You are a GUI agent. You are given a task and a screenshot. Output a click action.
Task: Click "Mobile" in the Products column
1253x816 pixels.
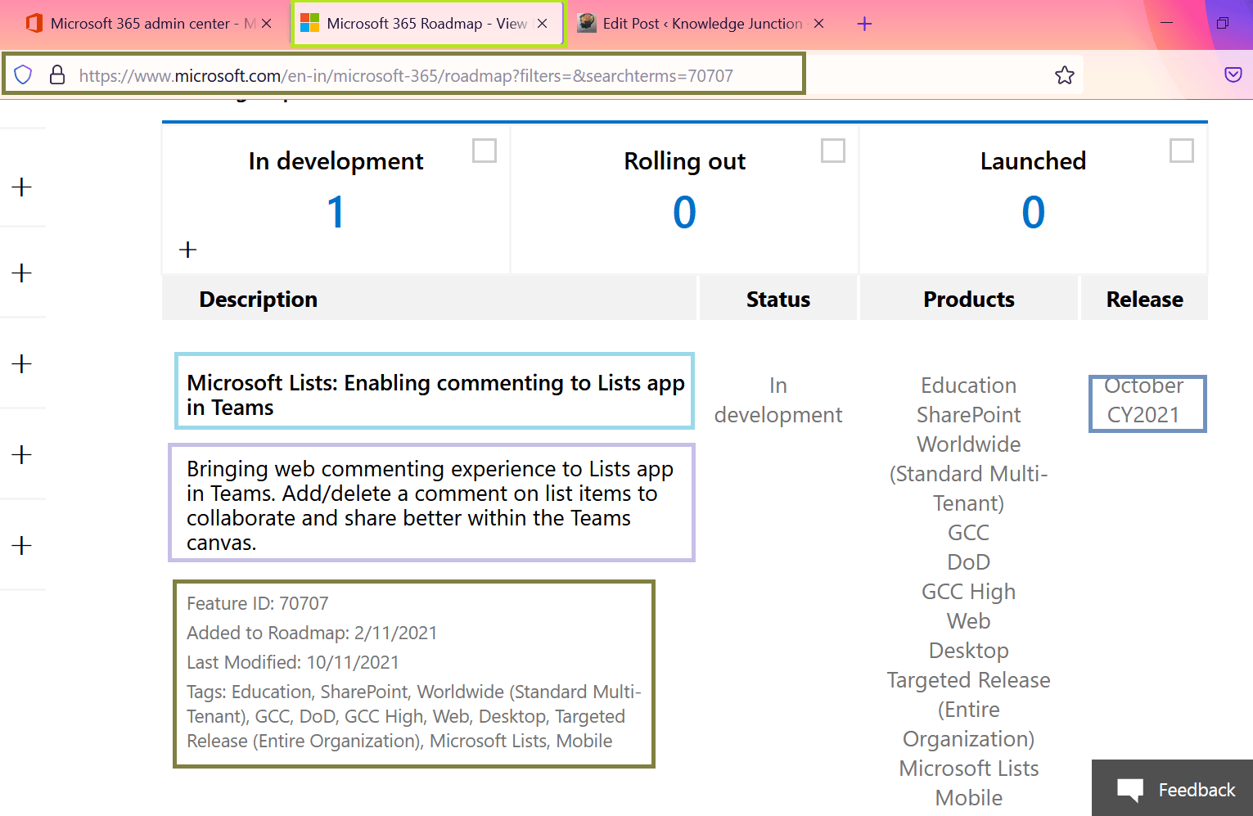click(969, 798)
